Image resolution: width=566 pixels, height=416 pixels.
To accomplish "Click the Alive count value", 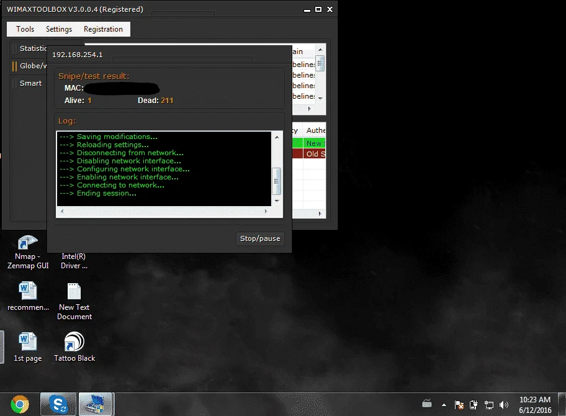I will pos(89,101).
